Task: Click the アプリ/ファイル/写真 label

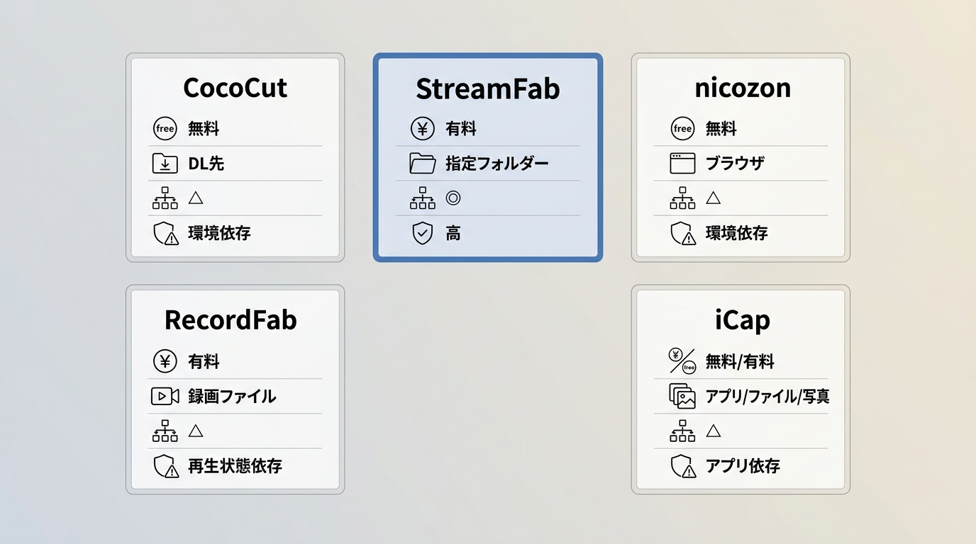Action: (x=767, y=397)
